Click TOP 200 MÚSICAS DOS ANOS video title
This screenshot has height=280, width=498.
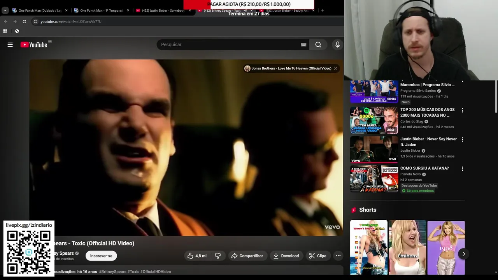[427, 112]
